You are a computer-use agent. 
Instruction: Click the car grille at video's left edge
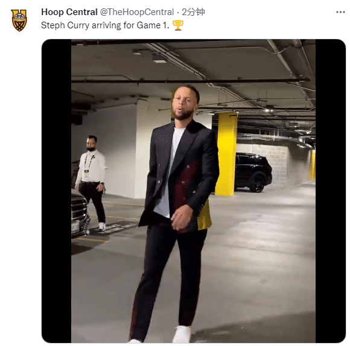pos(79,212)
